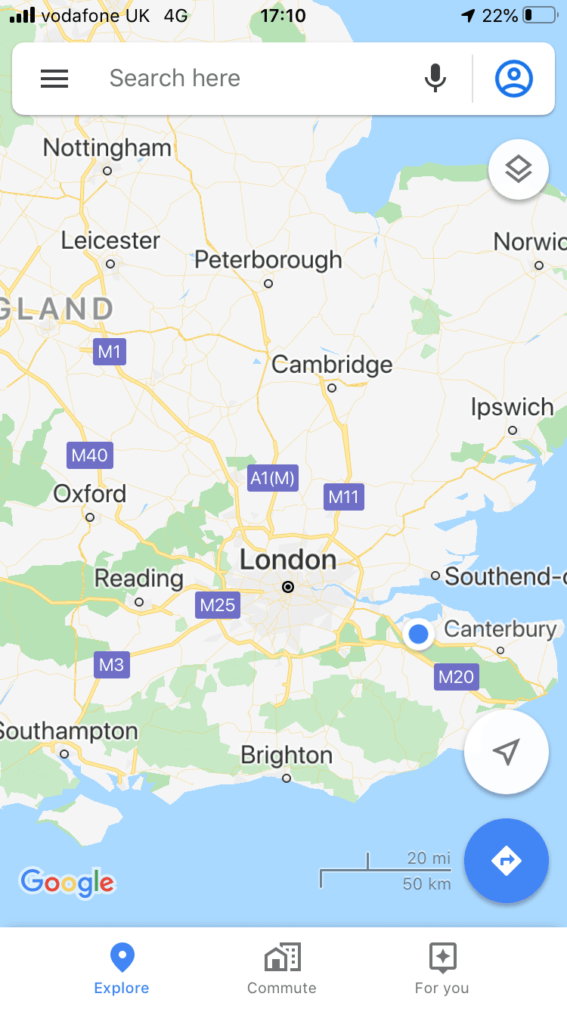Start directions with the blue button

pyautogui.click(x=507, y=861)
